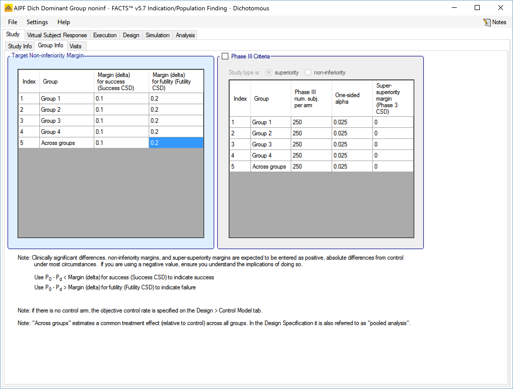Select Group 3 futility margin cell
Viewport: 513px width, 389px height.
point(176,121)
